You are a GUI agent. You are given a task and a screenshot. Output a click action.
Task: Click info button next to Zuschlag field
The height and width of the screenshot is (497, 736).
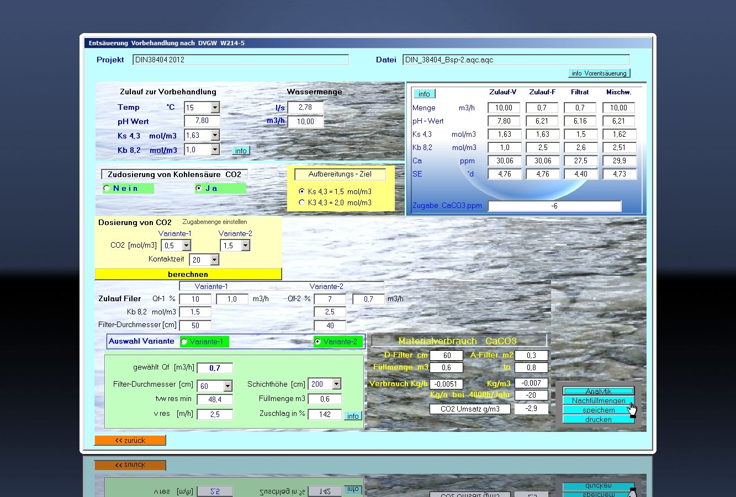coord(353,416)
